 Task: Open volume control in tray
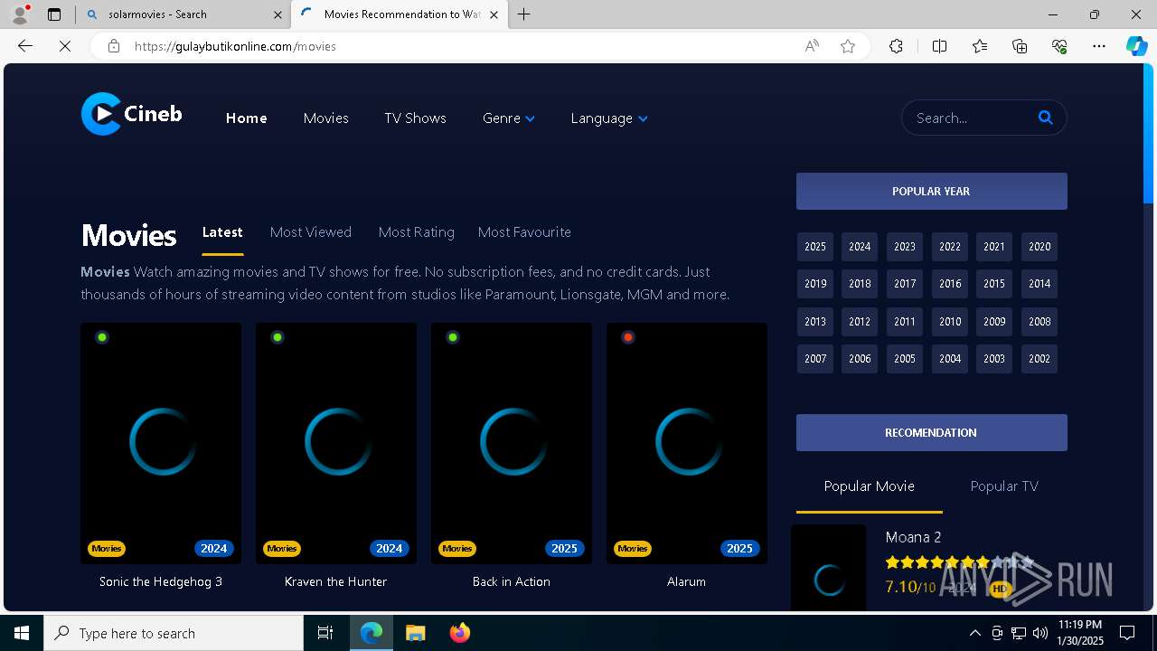[x=1039, y=633]
